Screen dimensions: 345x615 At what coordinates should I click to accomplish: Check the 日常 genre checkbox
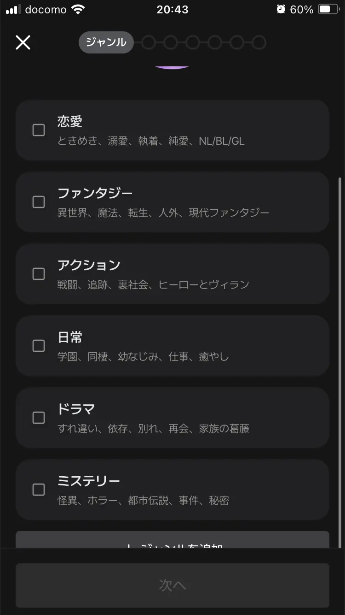(x=39, y=346)
